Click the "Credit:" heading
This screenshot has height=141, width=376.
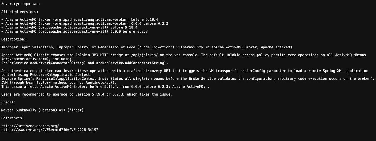coord(10,102)
